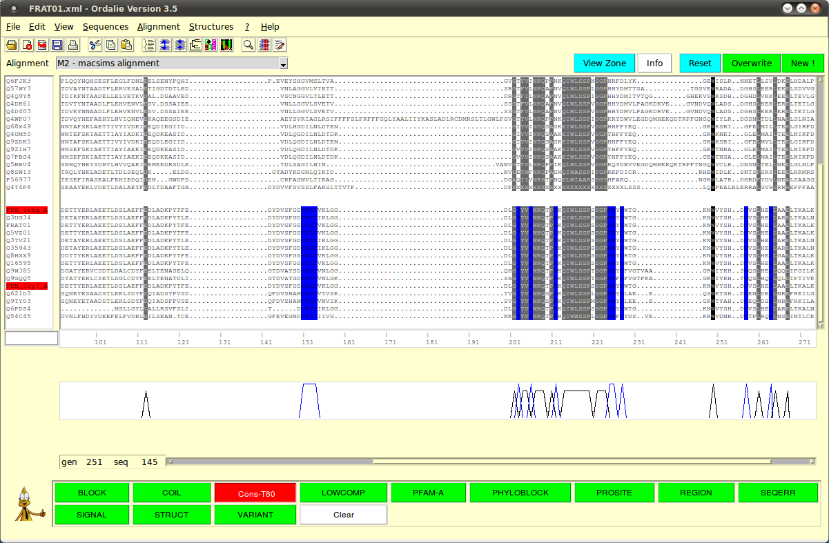Click the magnifying glass search icon

248,45
